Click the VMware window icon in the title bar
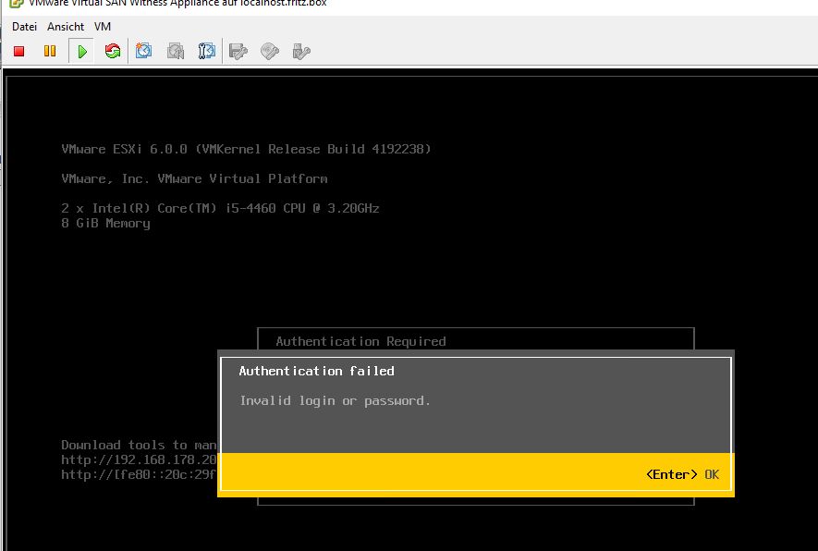Viewport: 818px width, 551px height. coord(16,3)
